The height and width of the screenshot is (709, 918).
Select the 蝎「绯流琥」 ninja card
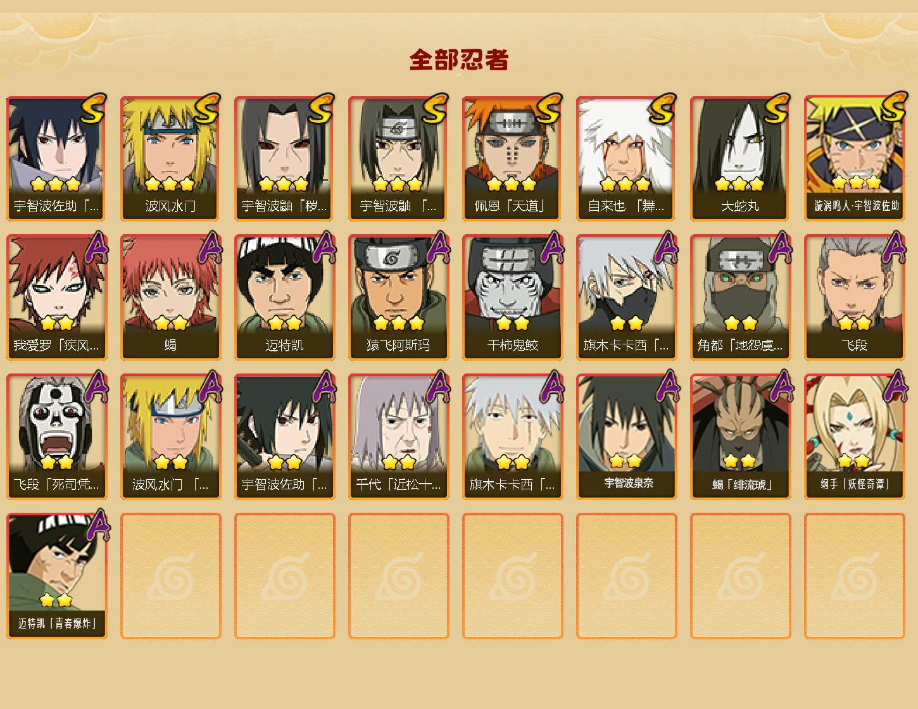(740, 437)
